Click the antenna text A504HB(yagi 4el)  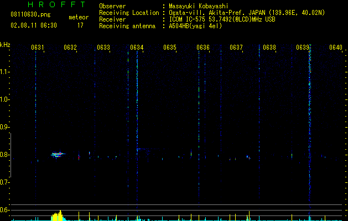(x=195, y=26)
